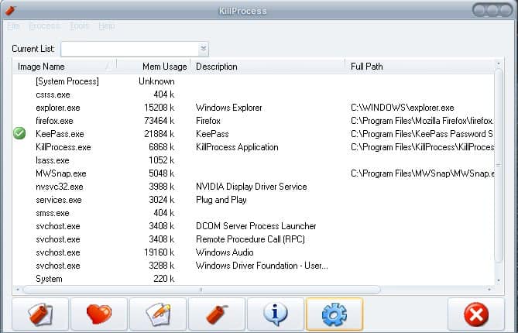
Task: Open the File menu
Action: click(13, 26)
